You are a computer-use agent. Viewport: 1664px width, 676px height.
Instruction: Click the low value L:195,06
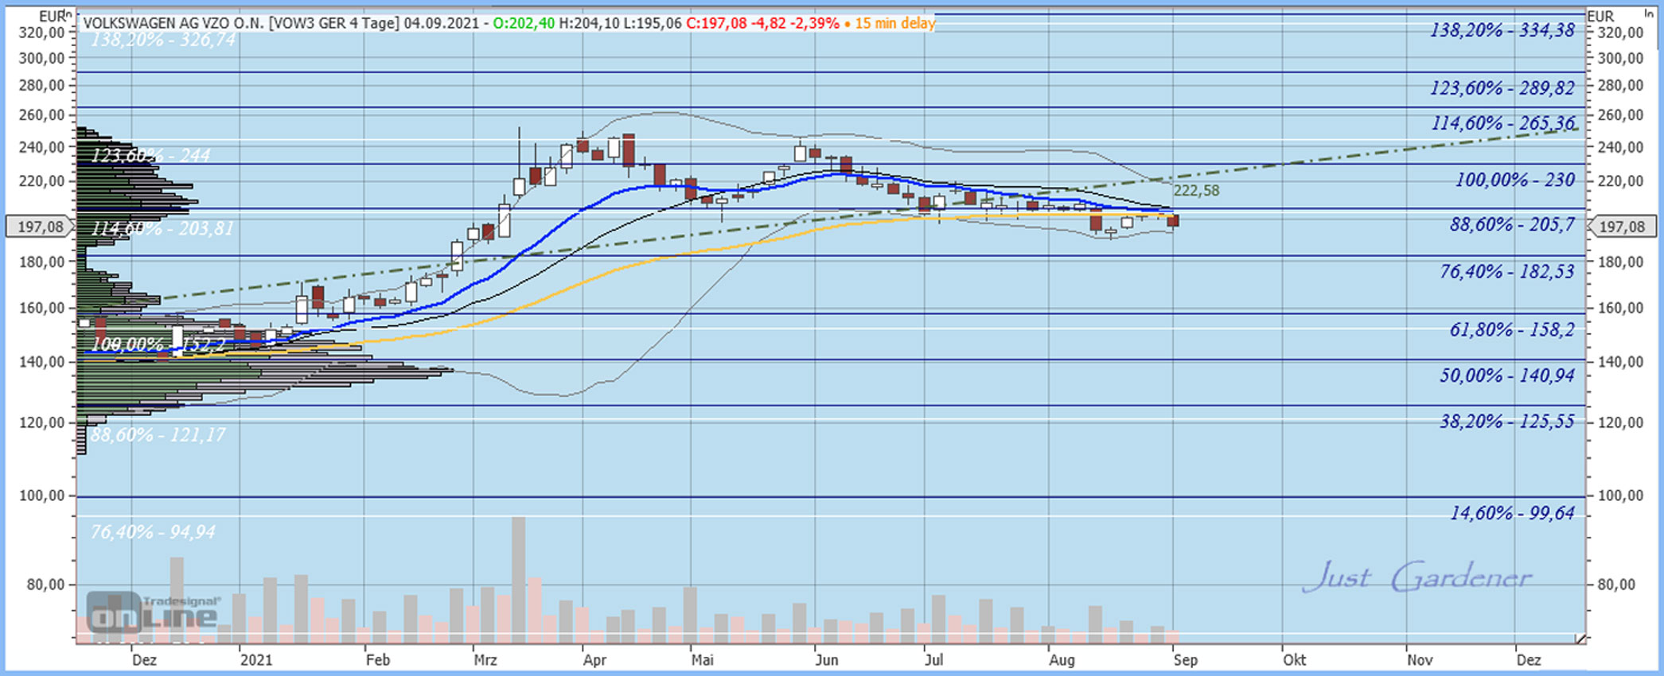pos(652,23)
